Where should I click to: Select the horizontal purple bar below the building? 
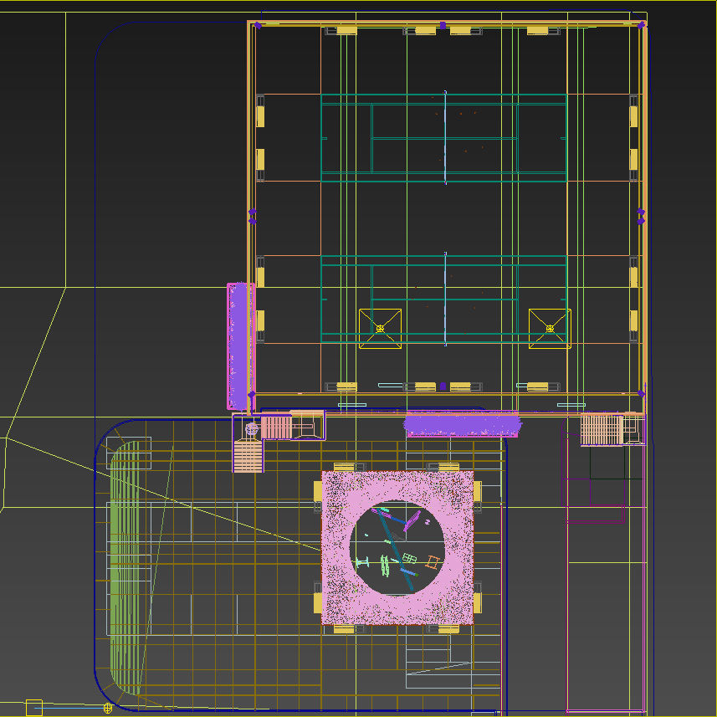462,425
